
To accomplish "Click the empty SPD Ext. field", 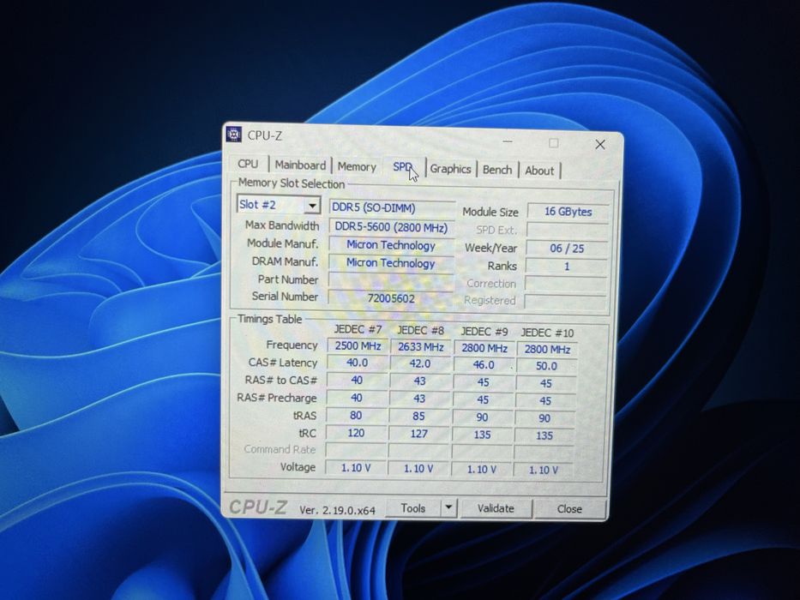I will pos(568,230).
